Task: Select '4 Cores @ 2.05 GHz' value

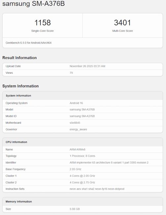Action: (83, 176)
